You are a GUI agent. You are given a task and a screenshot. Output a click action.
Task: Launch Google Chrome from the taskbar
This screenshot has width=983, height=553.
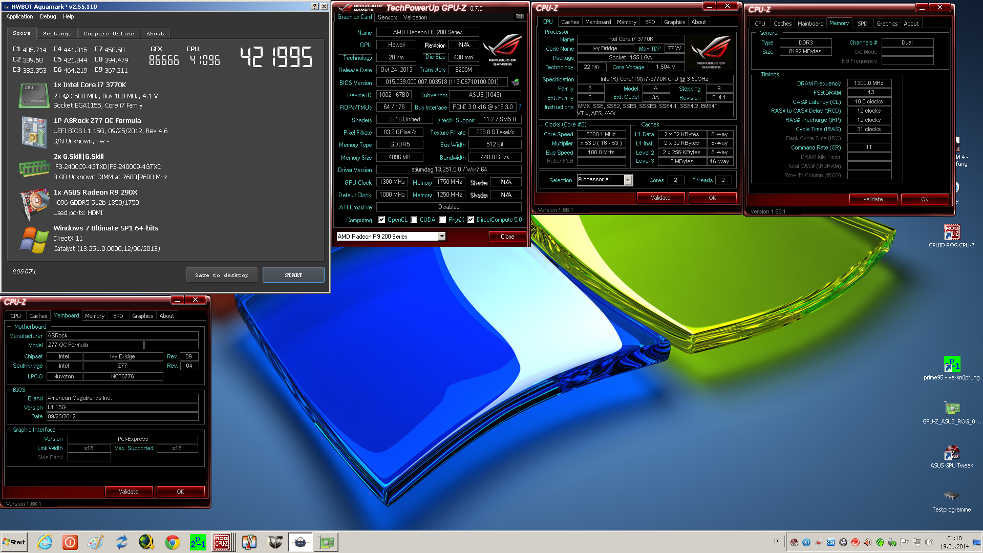pos(173,542)
